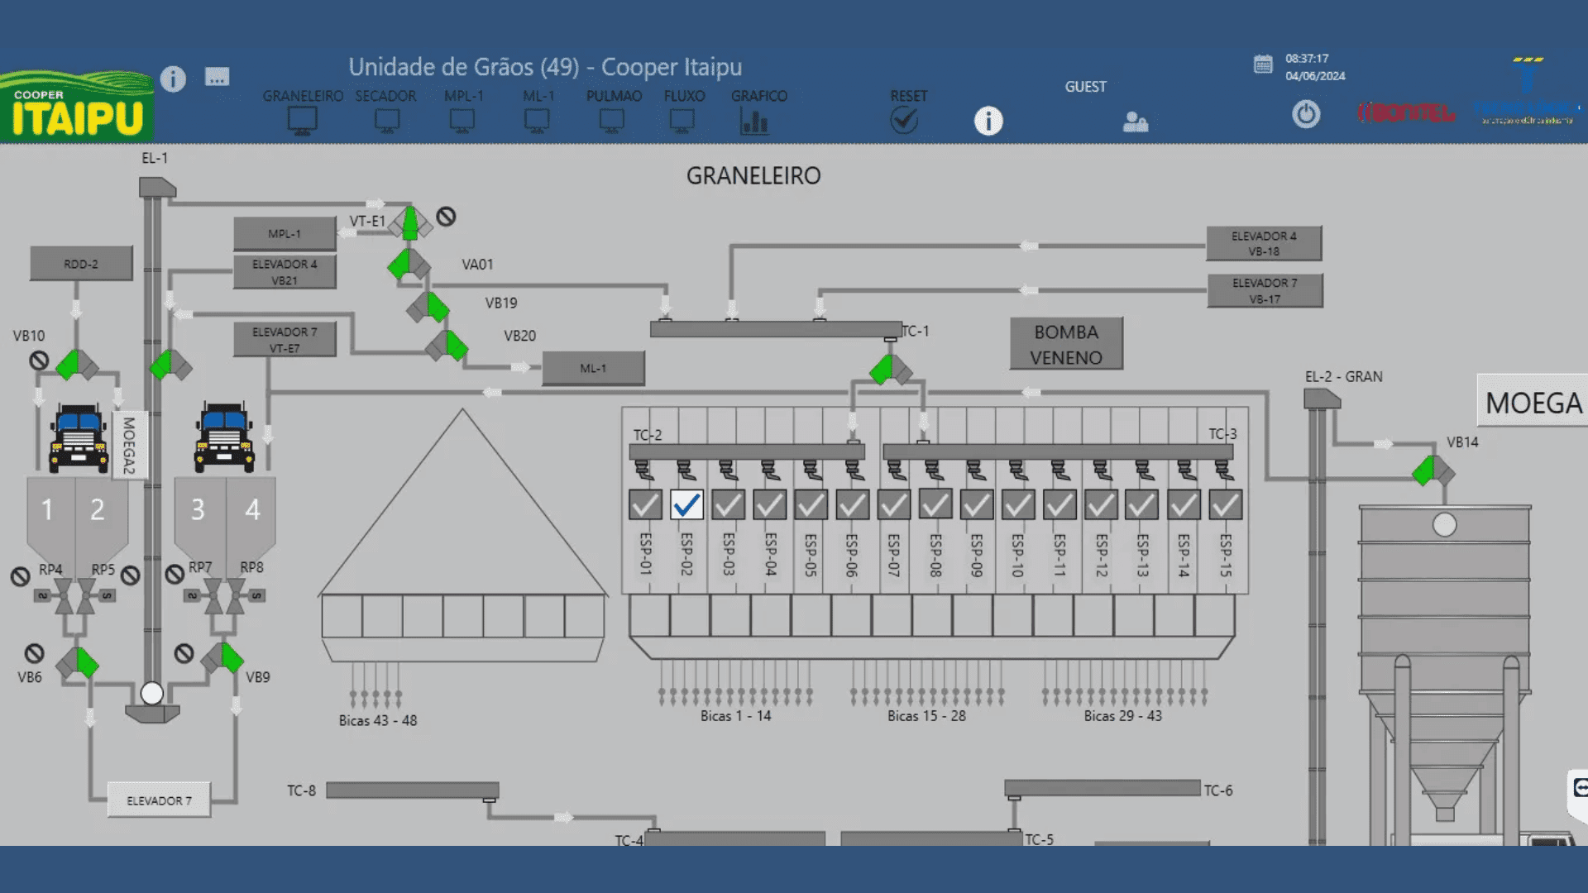This screenshot has height=893, width=1588.
Task: Click the blocked symbol beside RP5
Action: [x=131, y=575]
